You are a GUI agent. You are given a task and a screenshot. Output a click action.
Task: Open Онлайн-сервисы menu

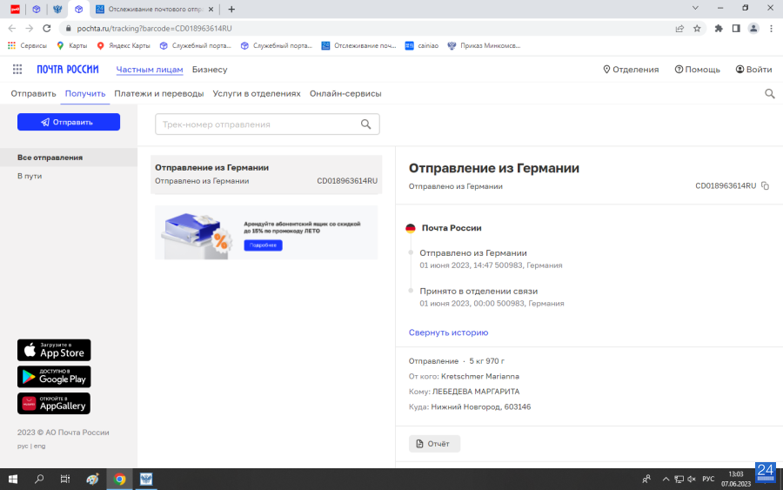click(345, 93)
